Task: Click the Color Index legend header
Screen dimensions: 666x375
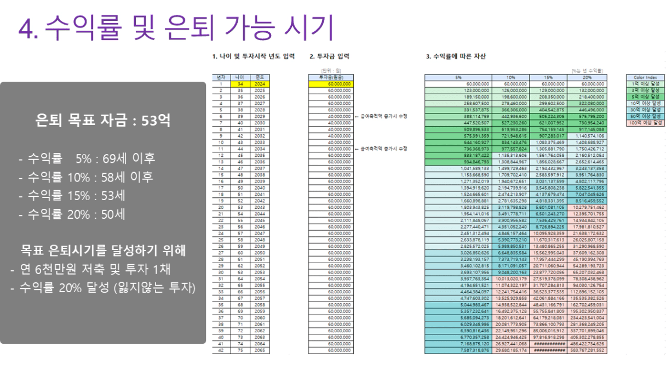Action: (x=645, y=77)
